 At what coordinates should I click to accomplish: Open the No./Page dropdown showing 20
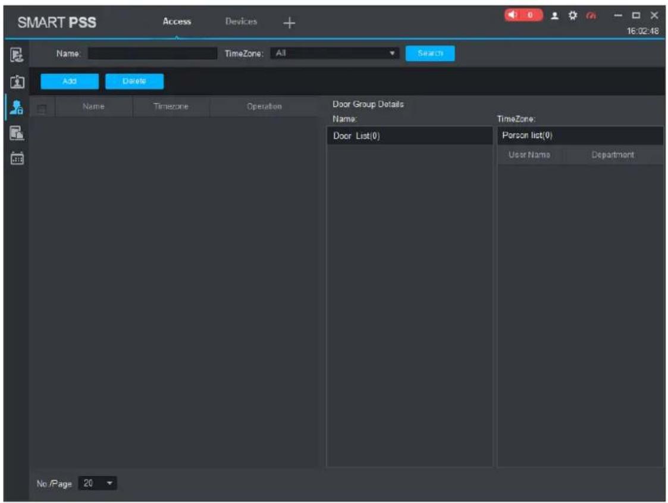98,483
